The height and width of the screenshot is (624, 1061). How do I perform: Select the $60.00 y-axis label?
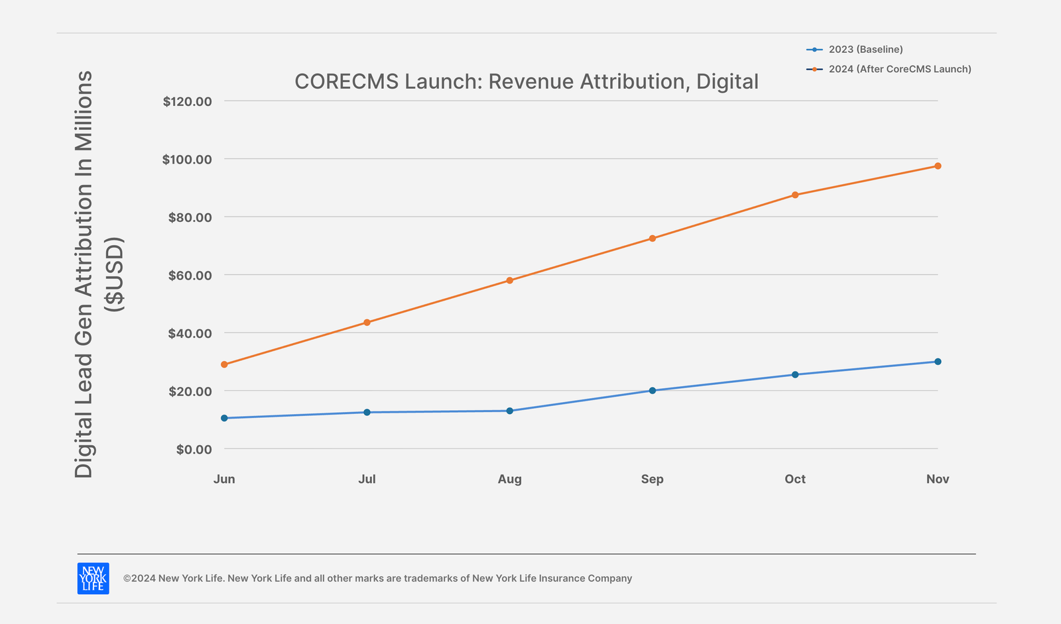click(x=190, y=275)
